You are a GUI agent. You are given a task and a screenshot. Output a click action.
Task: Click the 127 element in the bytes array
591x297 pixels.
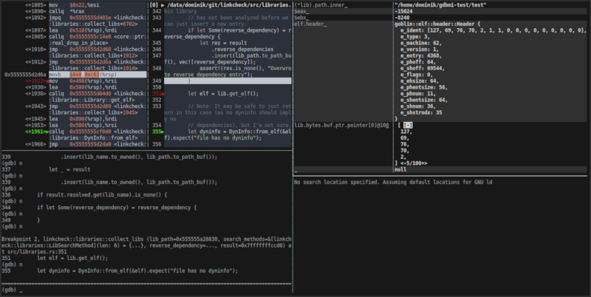[406, 132]
